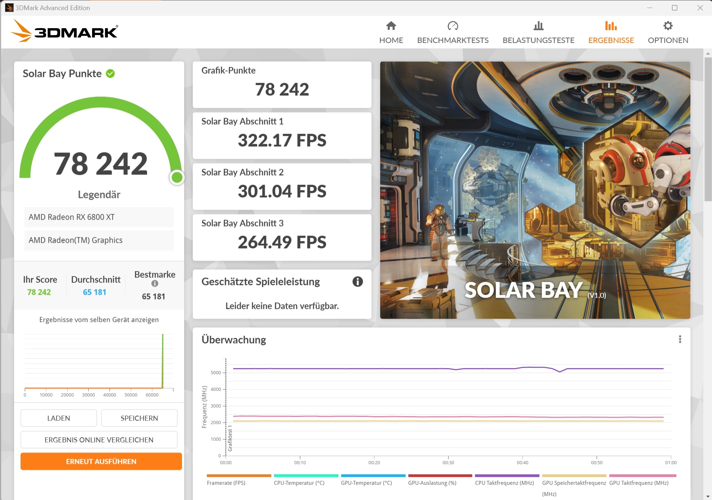
Task: Toggle Framerate (FPS) legend series
Action: [226, 483]
